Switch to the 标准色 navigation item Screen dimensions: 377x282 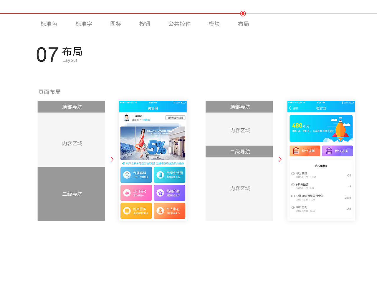[49, 24]
